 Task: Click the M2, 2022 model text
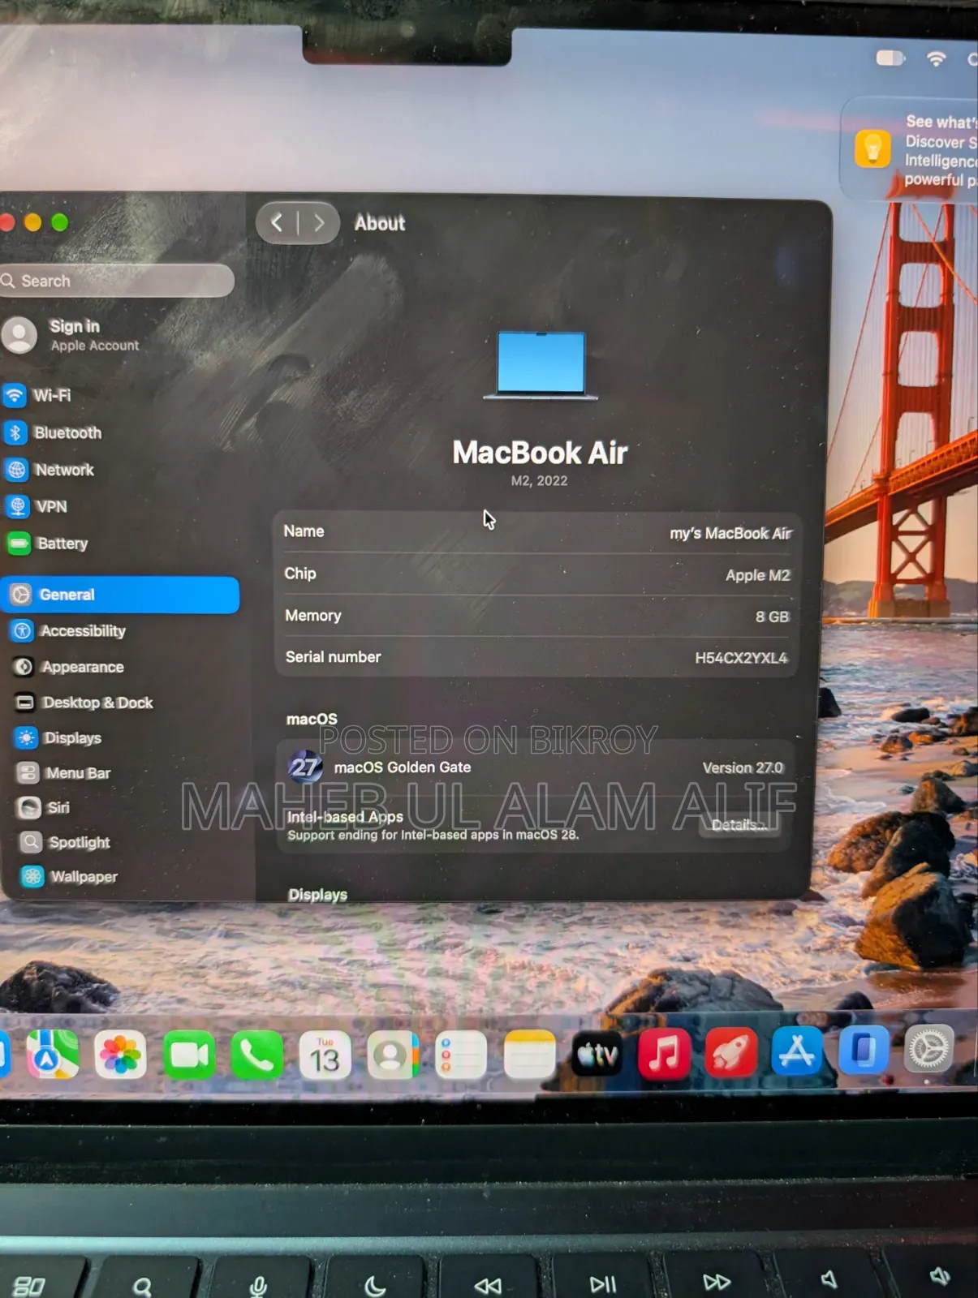coord(539,481)
